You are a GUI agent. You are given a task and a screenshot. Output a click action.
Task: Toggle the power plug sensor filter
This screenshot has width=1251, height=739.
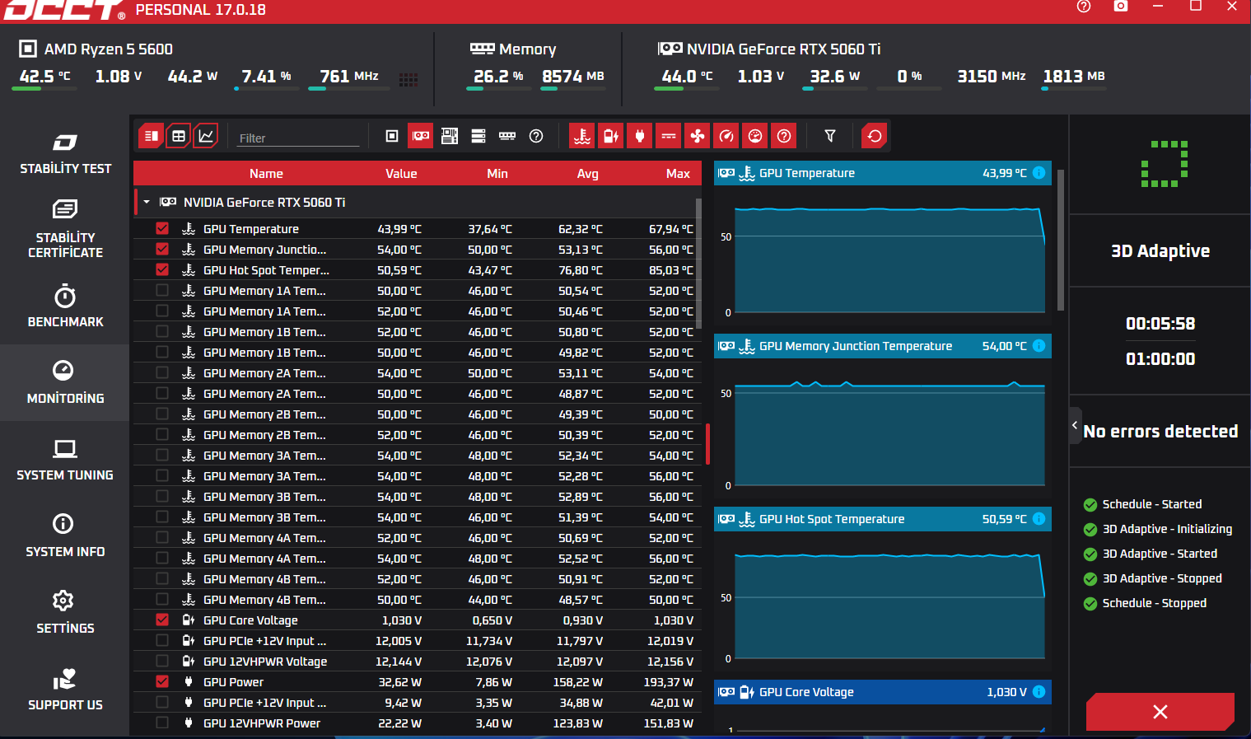click(640, 136)
